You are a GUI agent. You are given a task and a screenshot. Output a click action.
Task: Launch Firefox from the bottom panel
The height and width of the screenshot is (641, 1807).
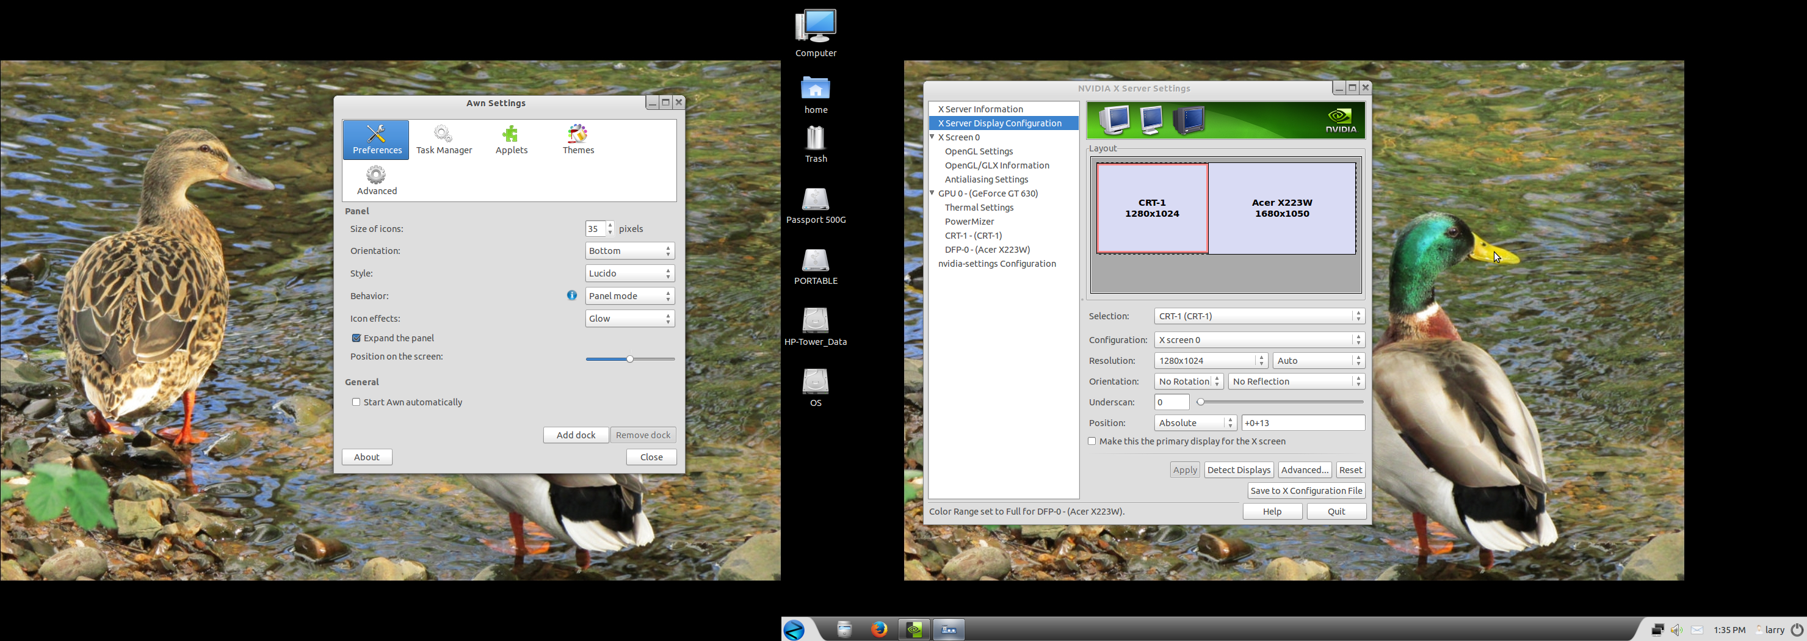click(x=879, y=629)
